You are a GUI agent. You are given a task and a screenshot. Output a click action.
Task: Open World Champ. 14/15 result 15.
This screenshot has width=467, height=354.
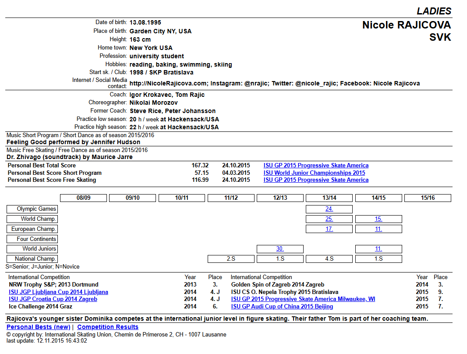coord(378,219)
